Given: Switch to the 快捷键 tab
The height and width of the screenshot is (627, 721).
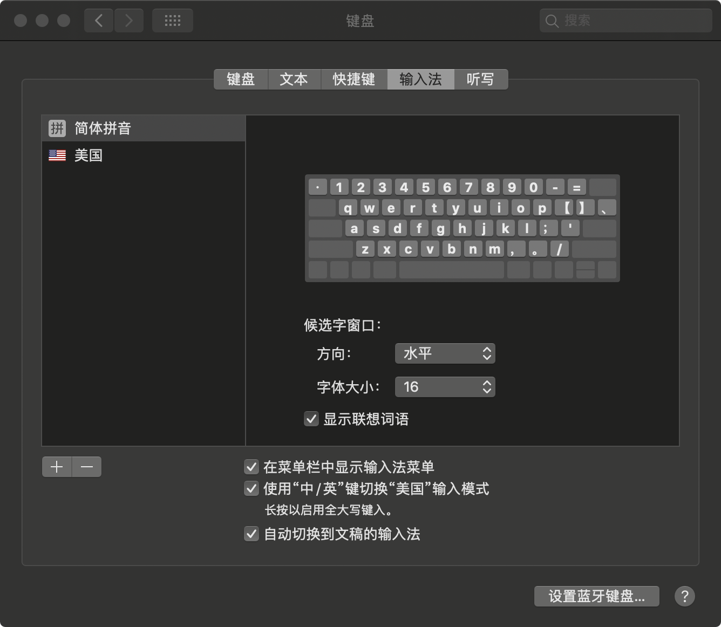Looking at the screenshot, I should pyautogui.click(x=353, y=79).
